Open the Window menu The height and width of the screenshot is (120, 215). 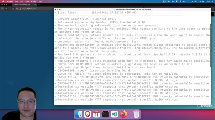click(x=34, y=1)
